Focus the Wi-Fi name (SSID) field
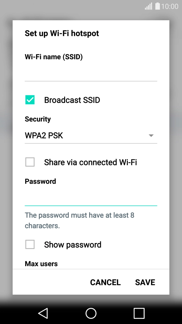This screenshot has width=182, height=324. coord(91,73)
